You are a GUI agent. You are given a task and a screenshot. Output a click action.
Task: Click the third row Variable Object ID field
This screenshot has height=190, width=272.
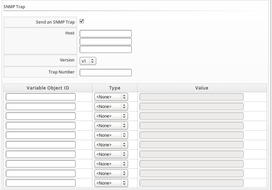[x=41, y=116]
